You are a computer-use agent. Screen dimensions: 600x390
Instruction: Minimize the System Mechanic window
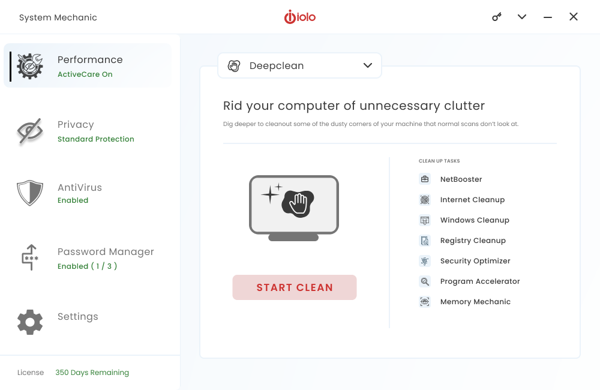point(548,17)
